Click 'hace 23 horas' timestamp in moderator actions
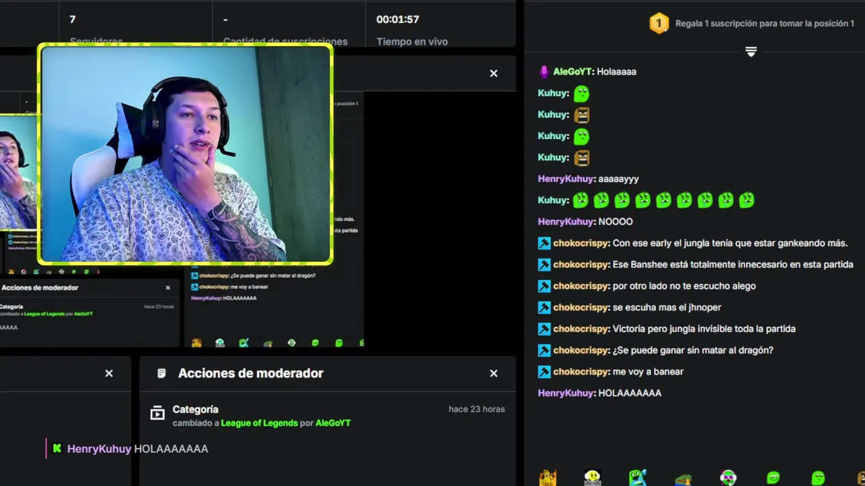Viewport: 865px width, 486px height. pyautogui.click(x=476, y=409)
